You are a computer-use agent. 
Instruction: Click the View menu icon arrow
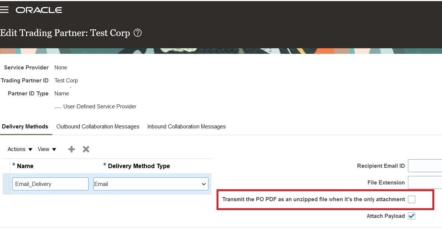53,149
